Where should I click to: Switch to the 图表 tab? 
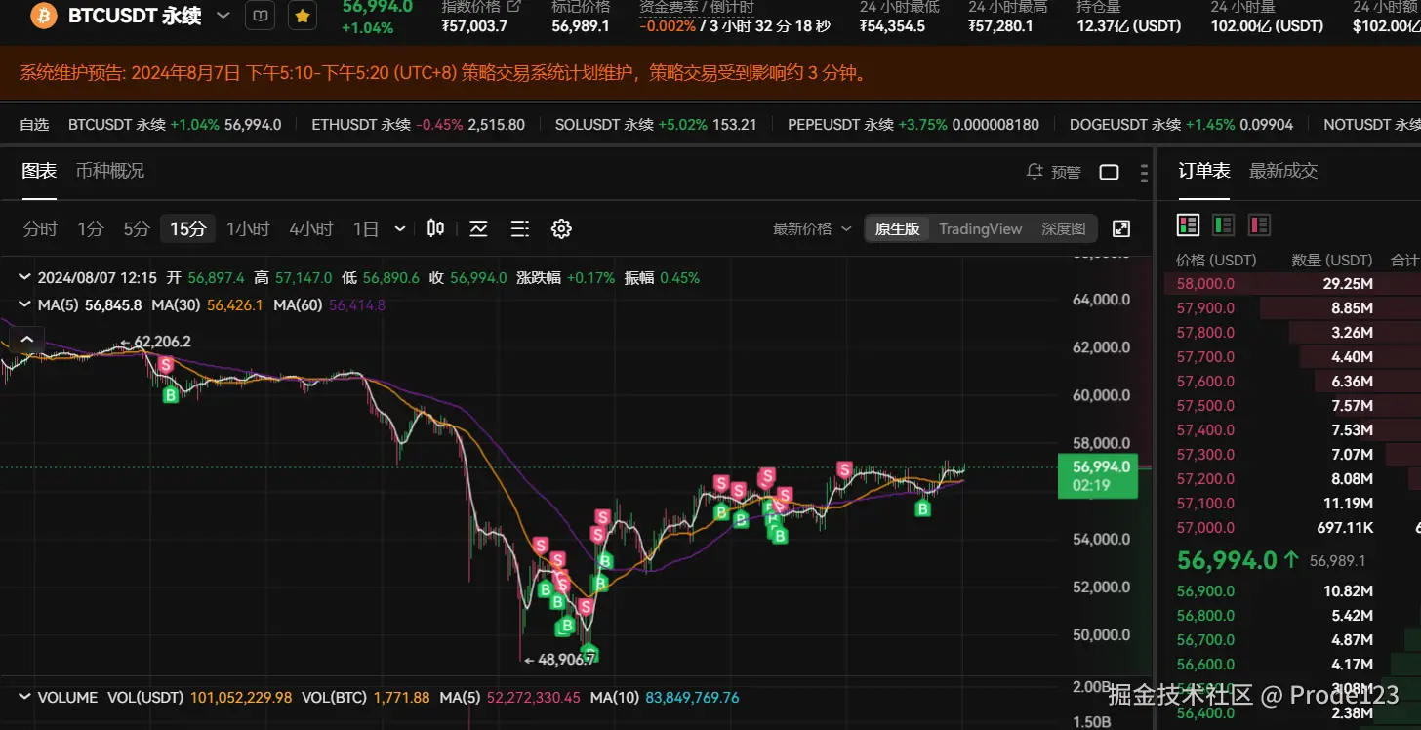pos(39,171)
